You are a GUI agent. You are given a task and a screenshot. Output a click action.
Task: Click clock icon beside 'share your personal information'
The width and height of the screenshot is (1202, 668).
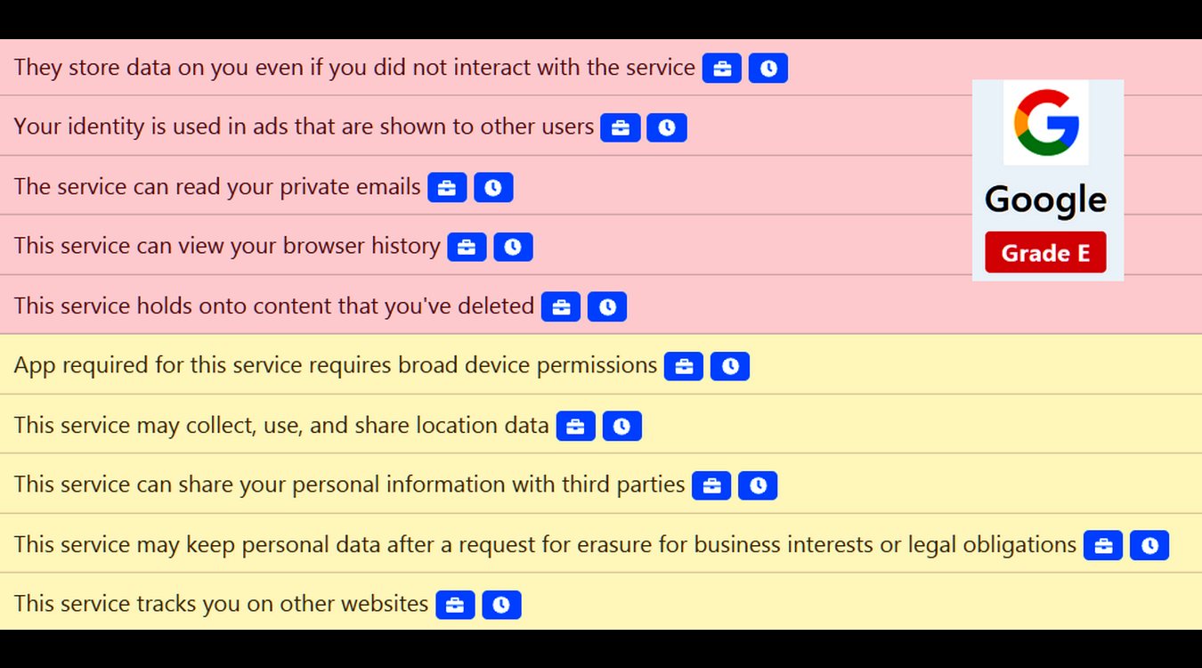(x=758, y=486)
